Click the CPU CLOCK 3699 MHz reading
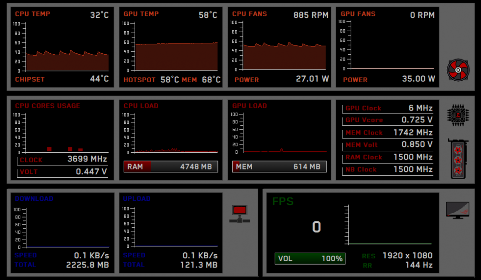 tap(87, 159)
